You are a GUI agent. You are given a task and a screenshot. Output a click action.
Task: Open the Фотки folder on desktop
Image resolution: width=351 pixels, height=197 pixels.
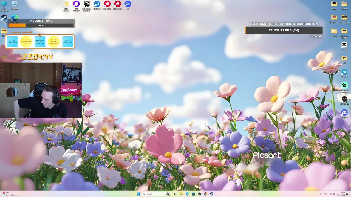tap(344, 5)
